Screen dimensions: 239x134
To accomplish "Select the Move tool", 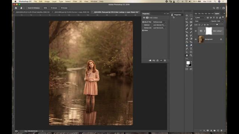I will coord(187,16).
